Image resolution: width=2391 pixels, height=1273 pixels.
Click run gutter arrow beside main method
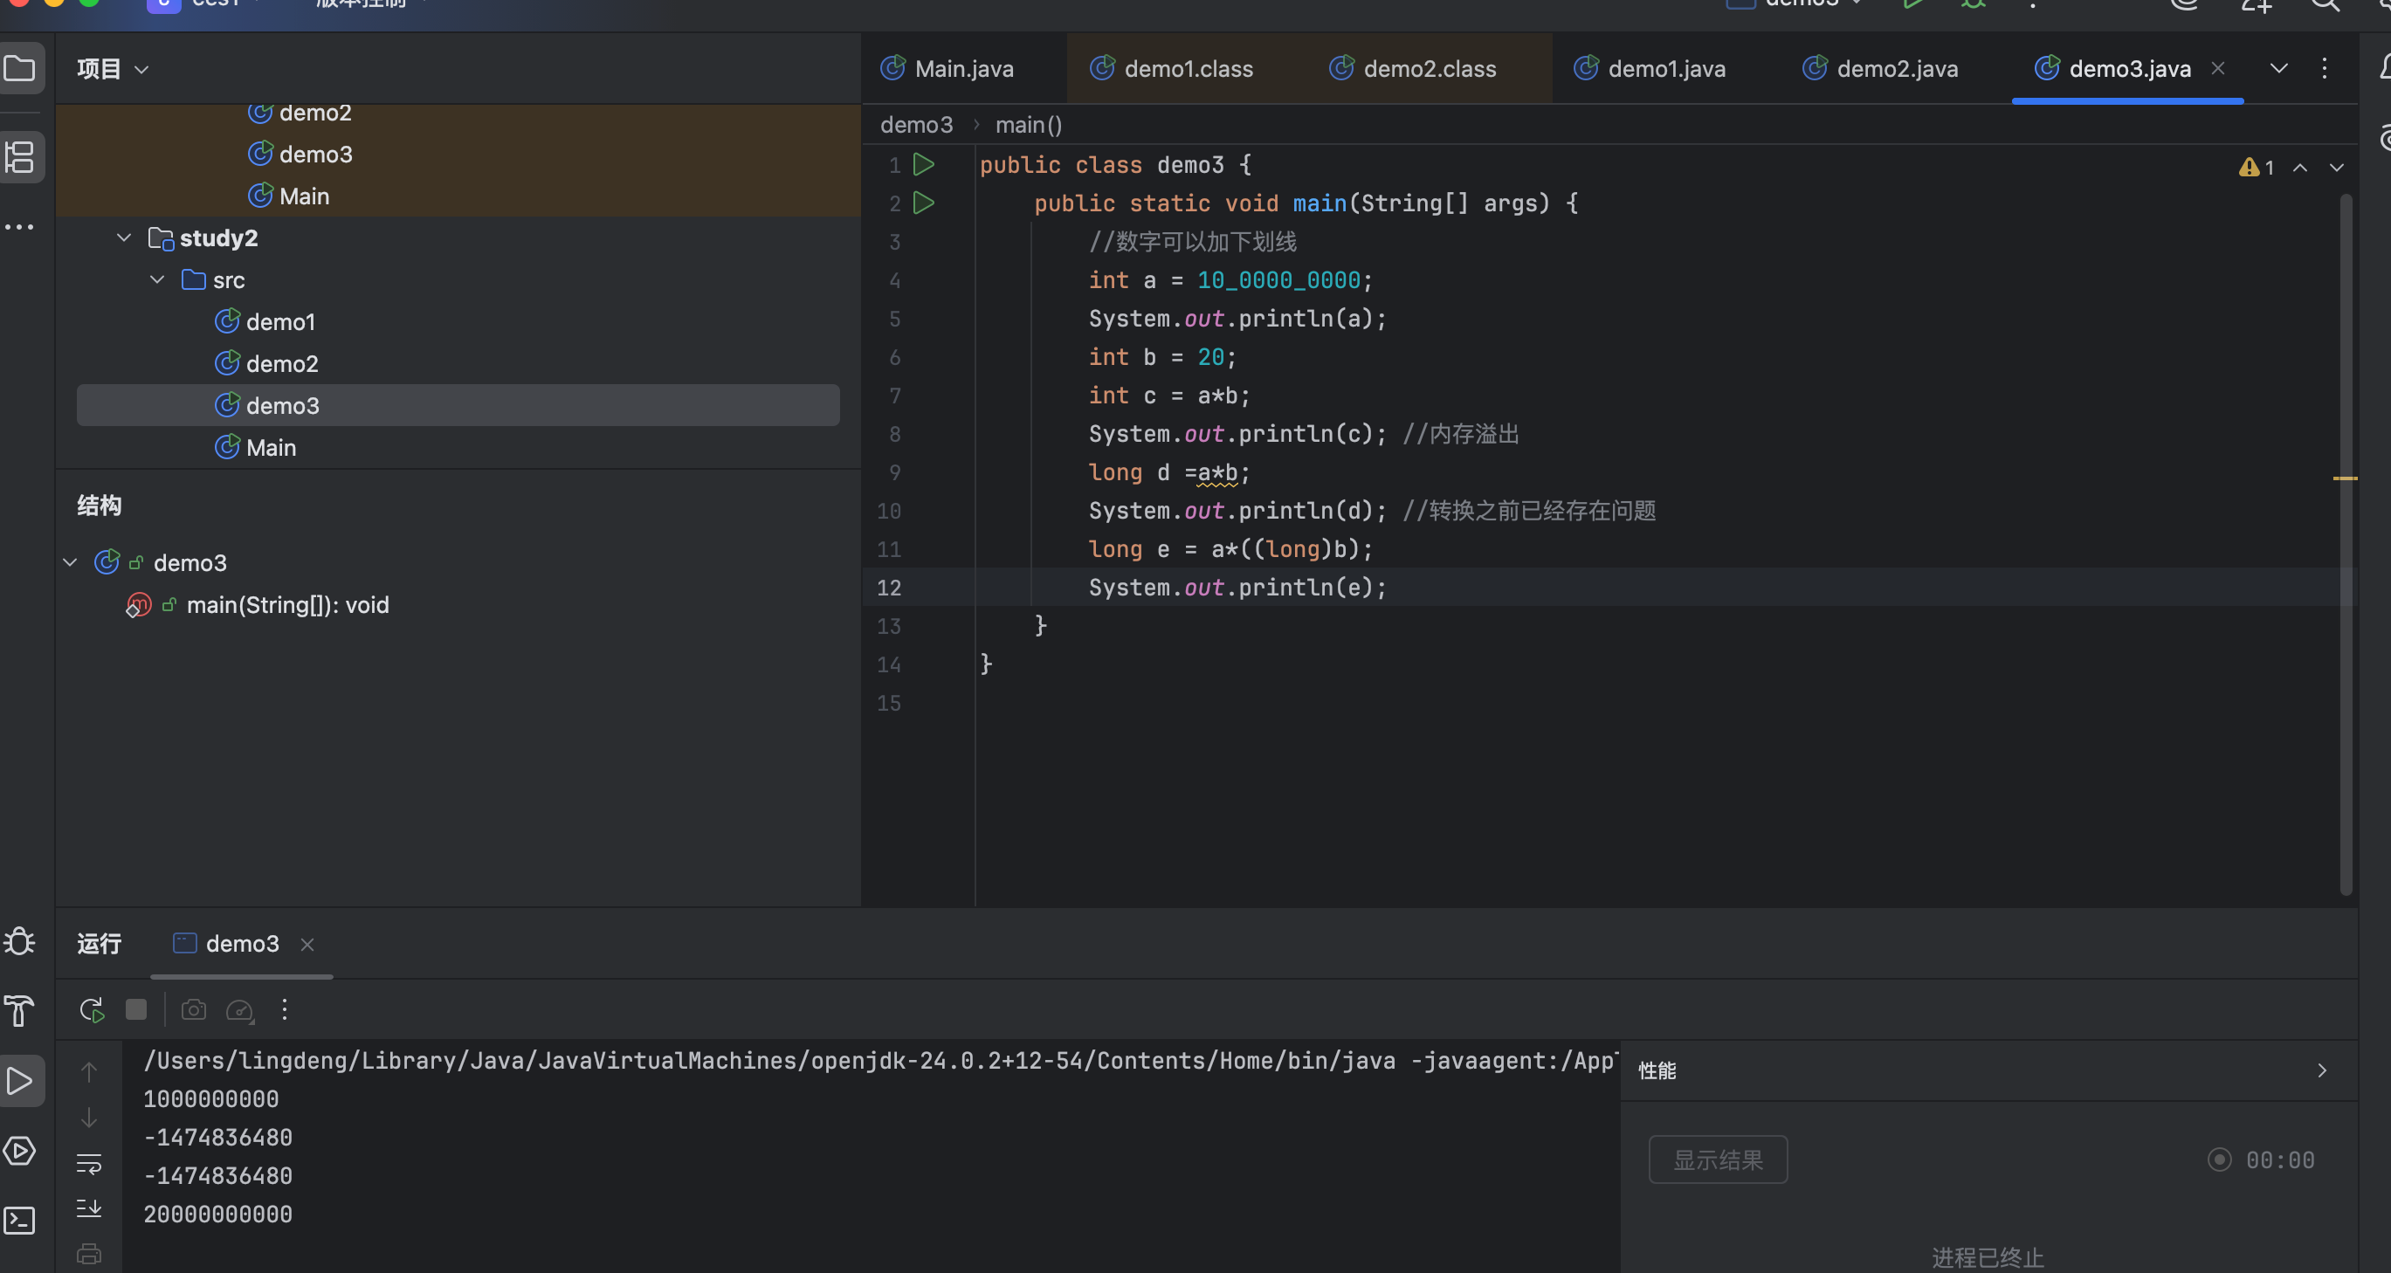tap(924, 203)
